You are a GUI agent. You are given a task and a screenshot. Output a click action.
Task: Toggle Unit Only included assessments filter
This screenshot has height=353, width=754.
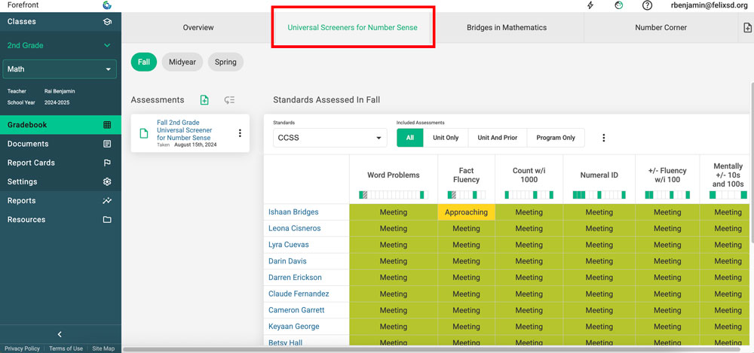click(446, 138)
